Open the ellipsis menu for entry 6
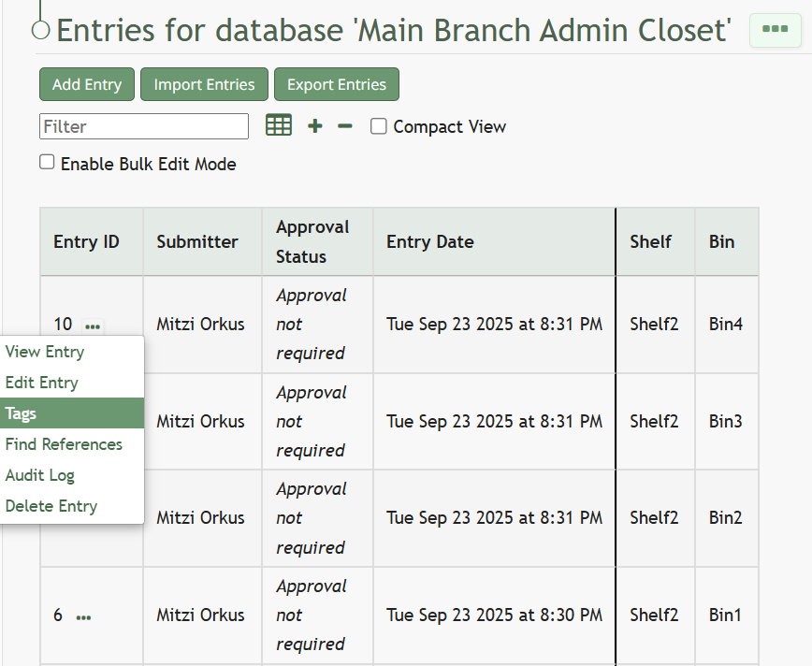 click(83, 616)
